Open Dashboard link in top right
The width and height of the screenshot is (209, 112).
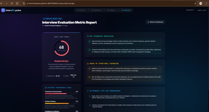click(x=190, y=10)
